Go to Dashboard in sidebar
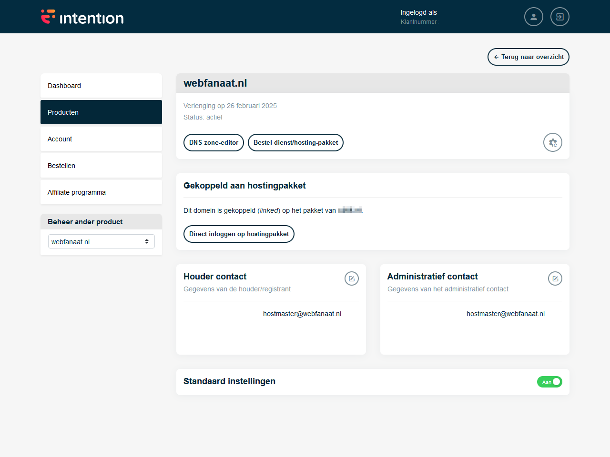The height and width of the screenshot is (457, 610). click(x=101, y=86)
